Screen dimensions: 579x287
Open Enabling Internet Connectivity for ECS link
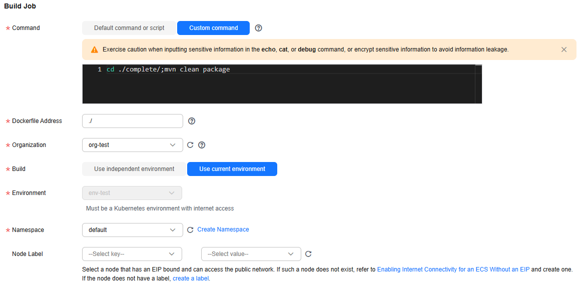[x=453, y=269]
